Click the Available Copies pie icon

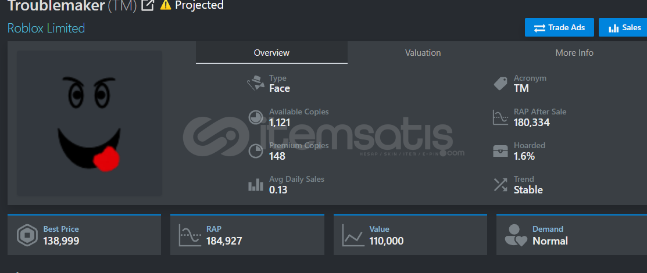point(255,117)
